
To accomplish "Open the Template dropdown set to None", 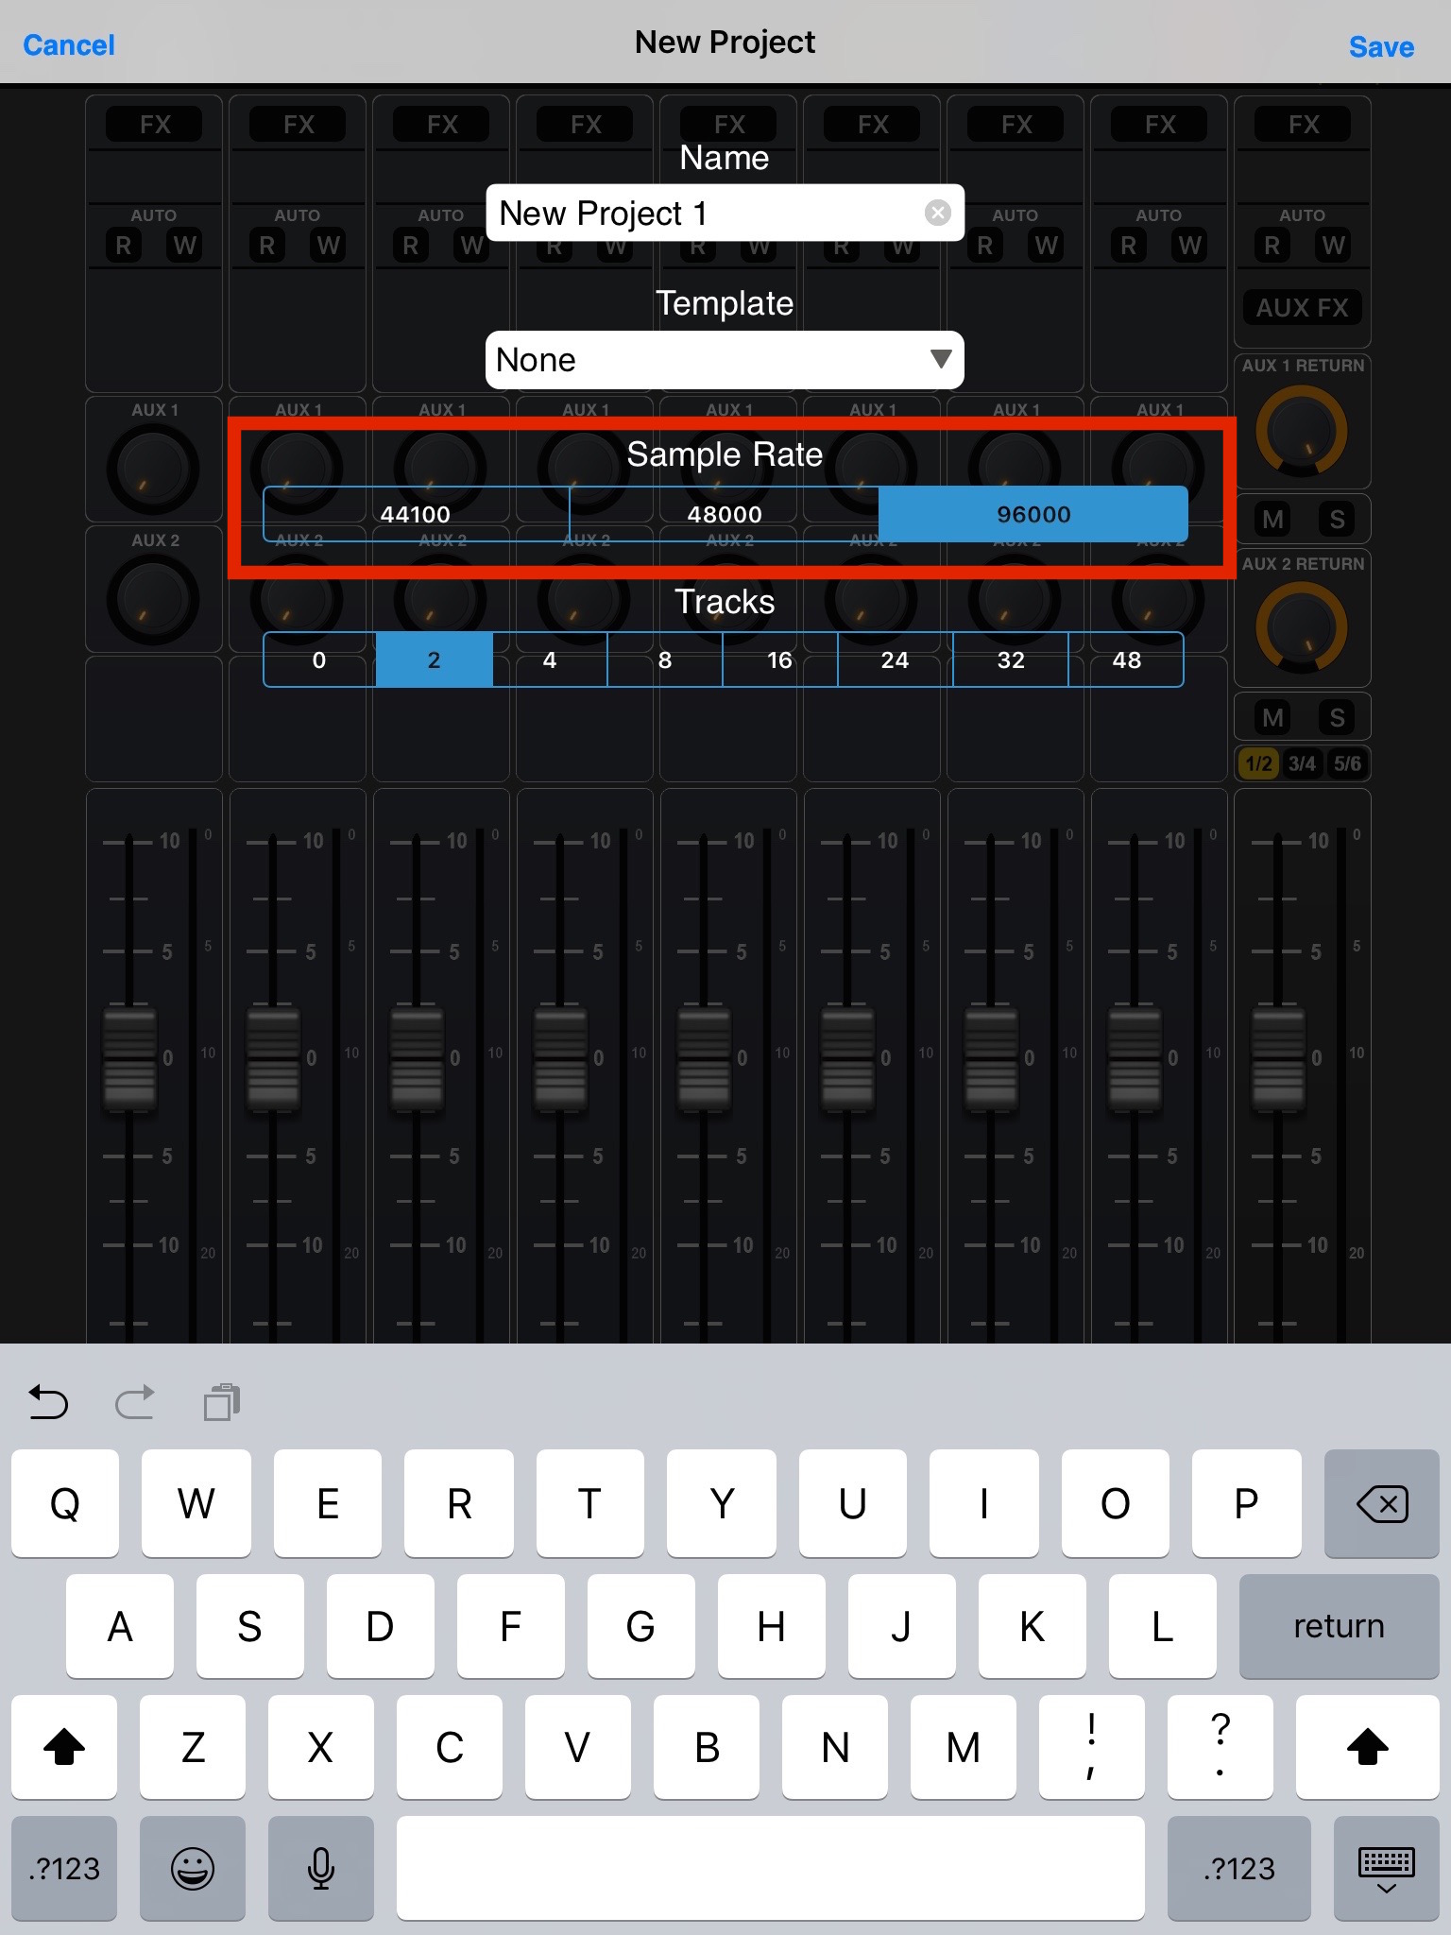I will point(725,360).
